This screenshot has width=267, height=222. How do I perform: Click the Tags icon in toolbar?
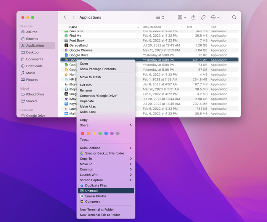click(x=203, y=17)
